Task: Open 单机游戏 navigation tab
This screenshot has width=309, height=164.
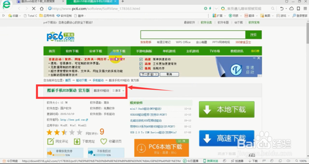Action: (169, 51)
